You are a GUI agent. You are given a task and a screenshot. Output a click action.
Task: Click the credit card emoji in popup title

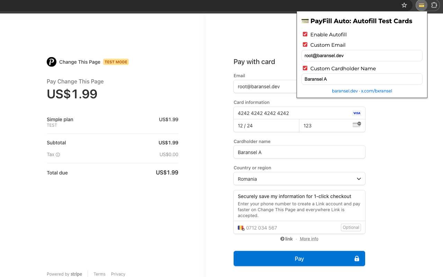(305, 21)
